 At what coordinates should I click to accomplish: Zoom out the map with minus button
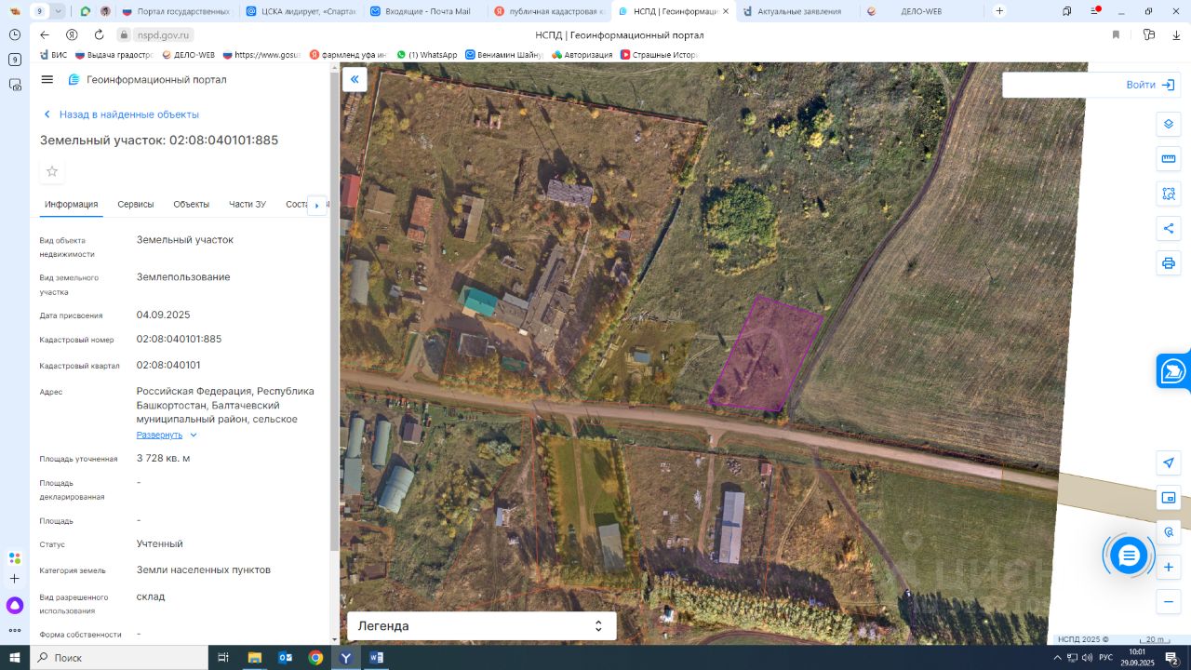(x=1169, y=602)
